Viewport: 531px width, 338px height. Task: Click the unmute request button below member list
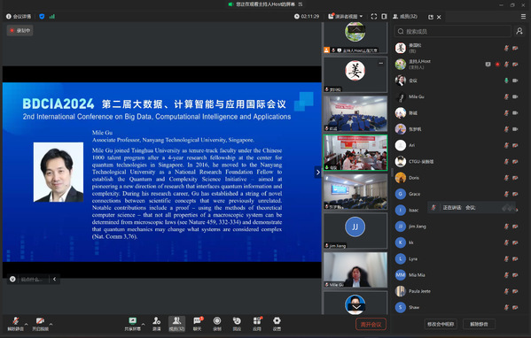[x=479, y=324]
